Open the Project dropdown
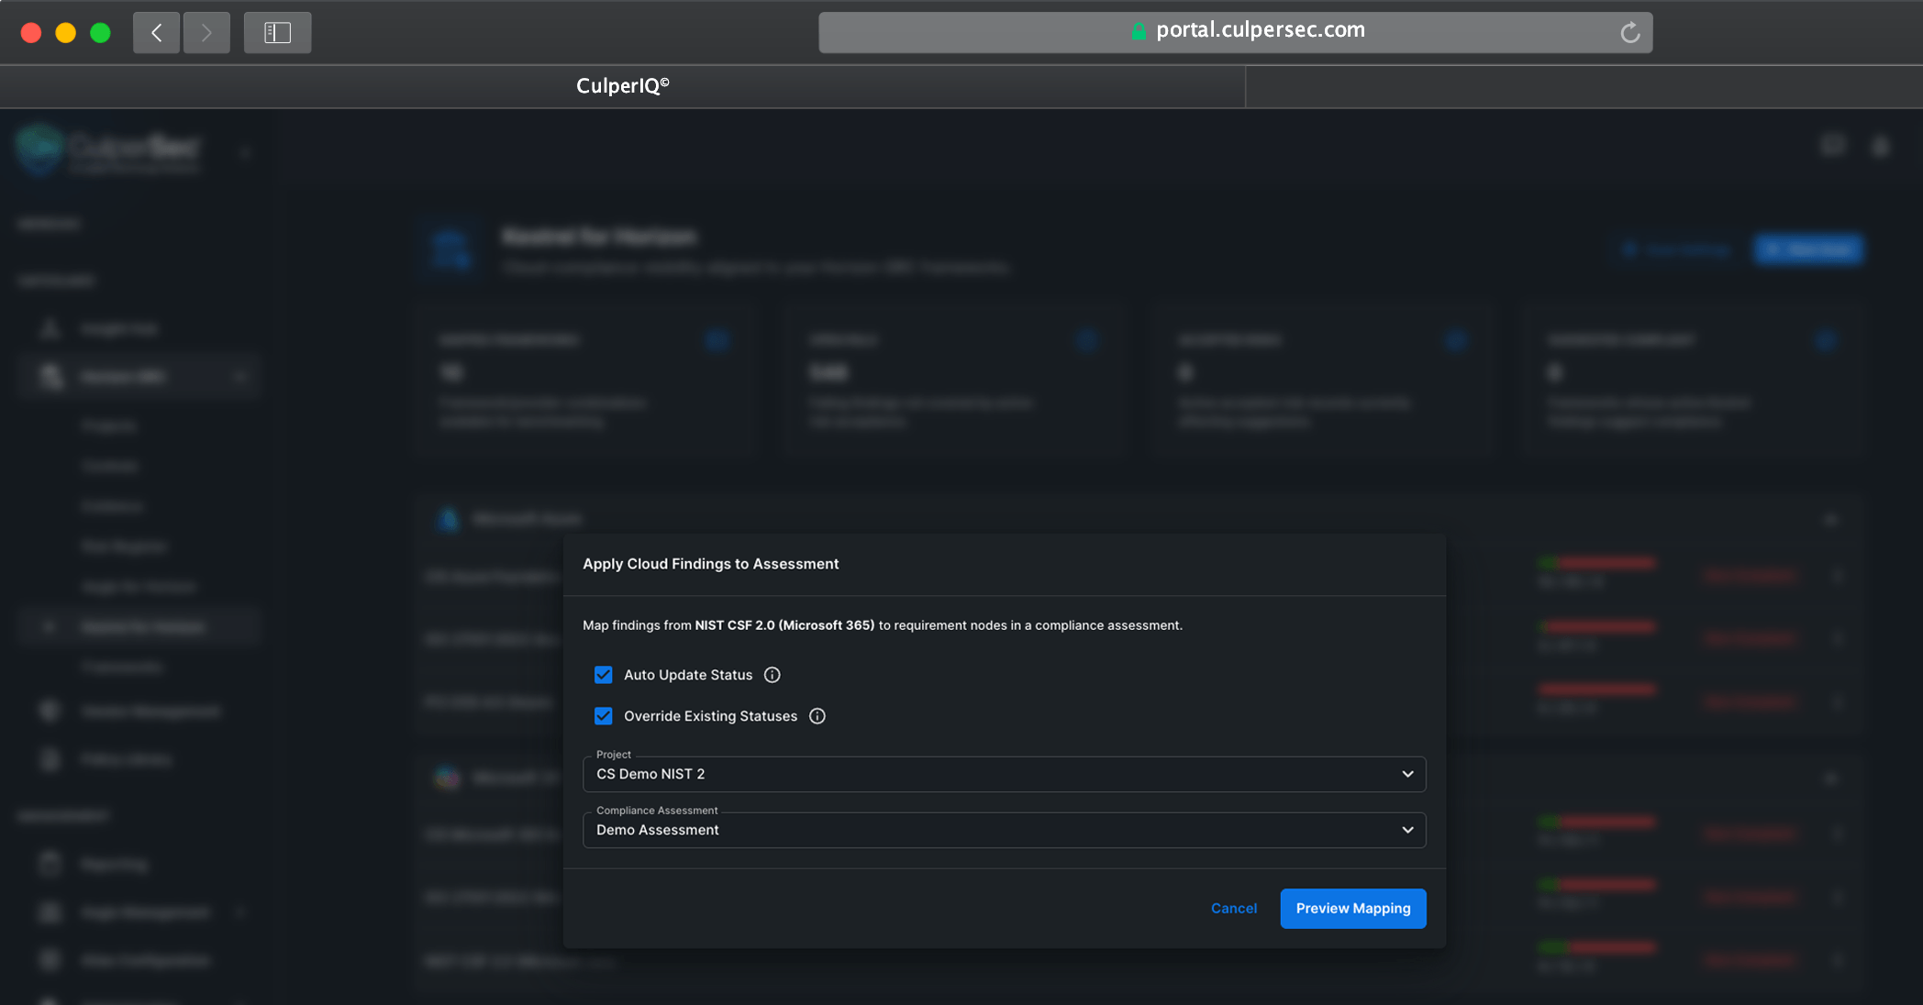Screen dimensions: 1923x1005 (1004, 774)
